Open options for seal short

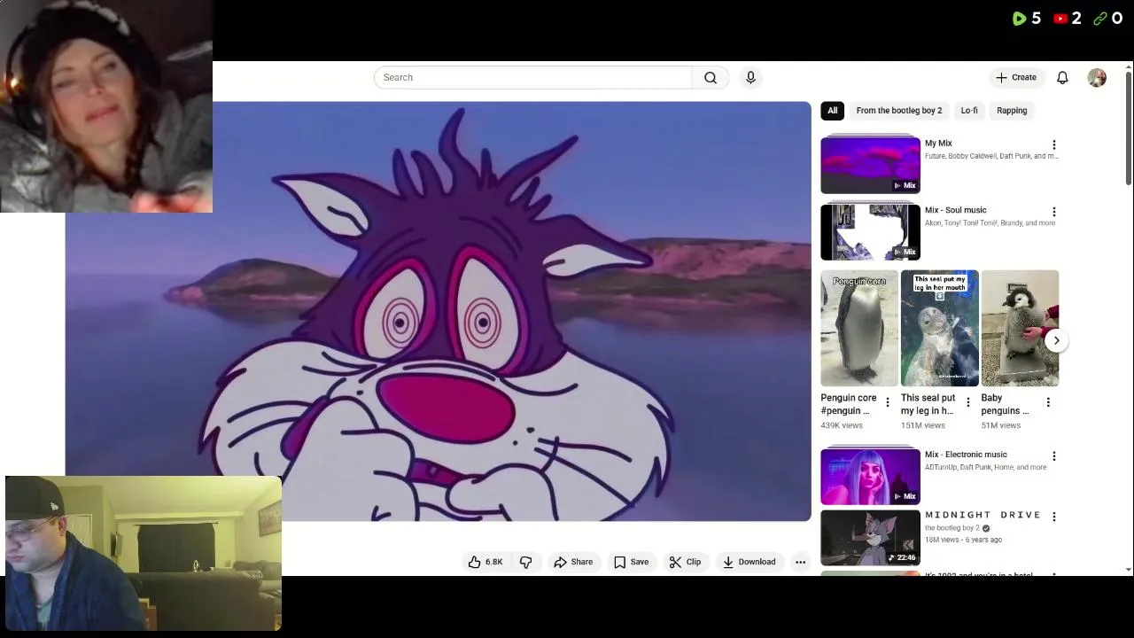(967, 402)
